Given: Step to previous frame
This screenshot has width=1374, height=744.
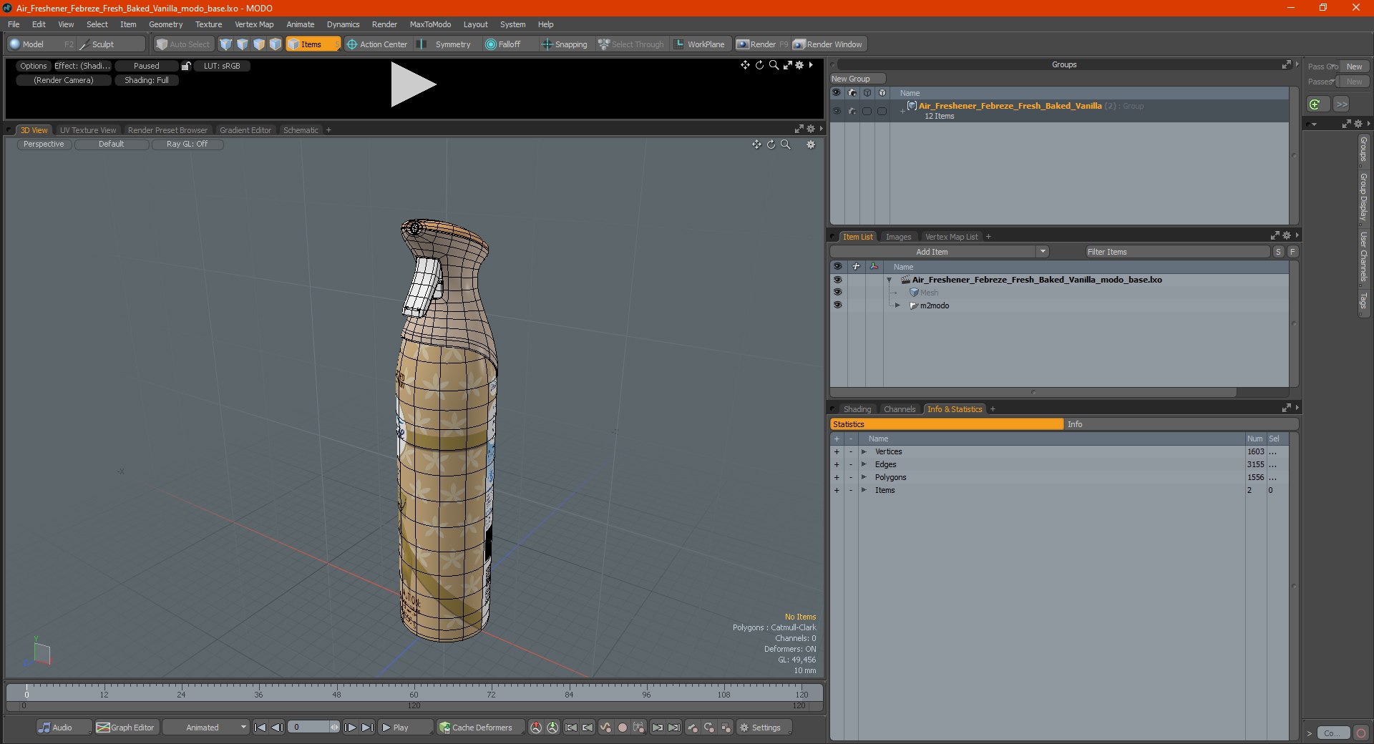Looking at the screenshot, I should (278, 728).
